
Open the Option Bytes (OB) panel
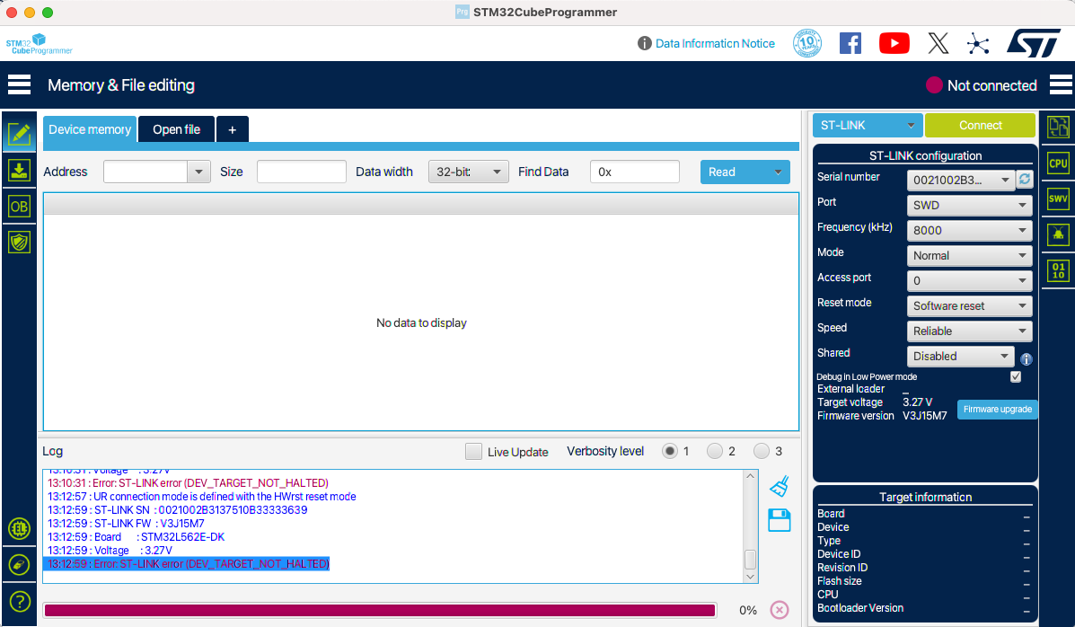[x=19, y=205]
